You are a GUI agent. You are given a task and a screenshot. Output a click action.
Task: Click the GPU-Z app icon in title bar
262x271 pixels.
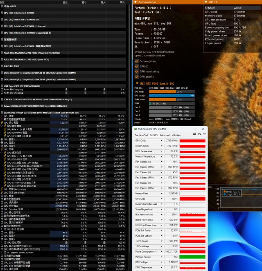click(136, 129)
